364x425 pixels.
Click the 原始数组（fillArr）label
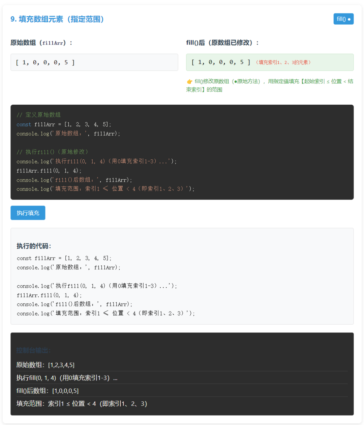point(41,43)
